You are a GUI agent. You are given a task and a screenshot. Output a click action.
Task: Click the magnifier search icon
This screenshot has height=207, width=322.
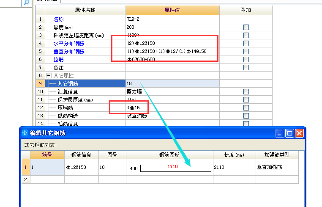point(27,3)
